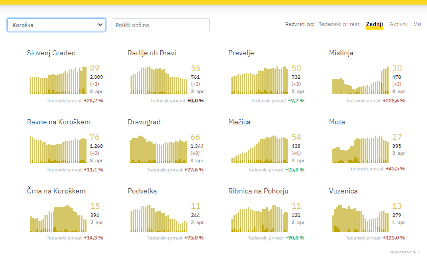Sort by Tedenski prirast
Viewport: 427px width, 262px height.
click(x=338, y=24)
